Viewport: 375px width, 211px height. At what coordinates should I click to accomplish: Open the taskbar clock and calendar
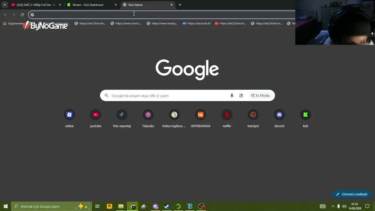tap(355, 206)
